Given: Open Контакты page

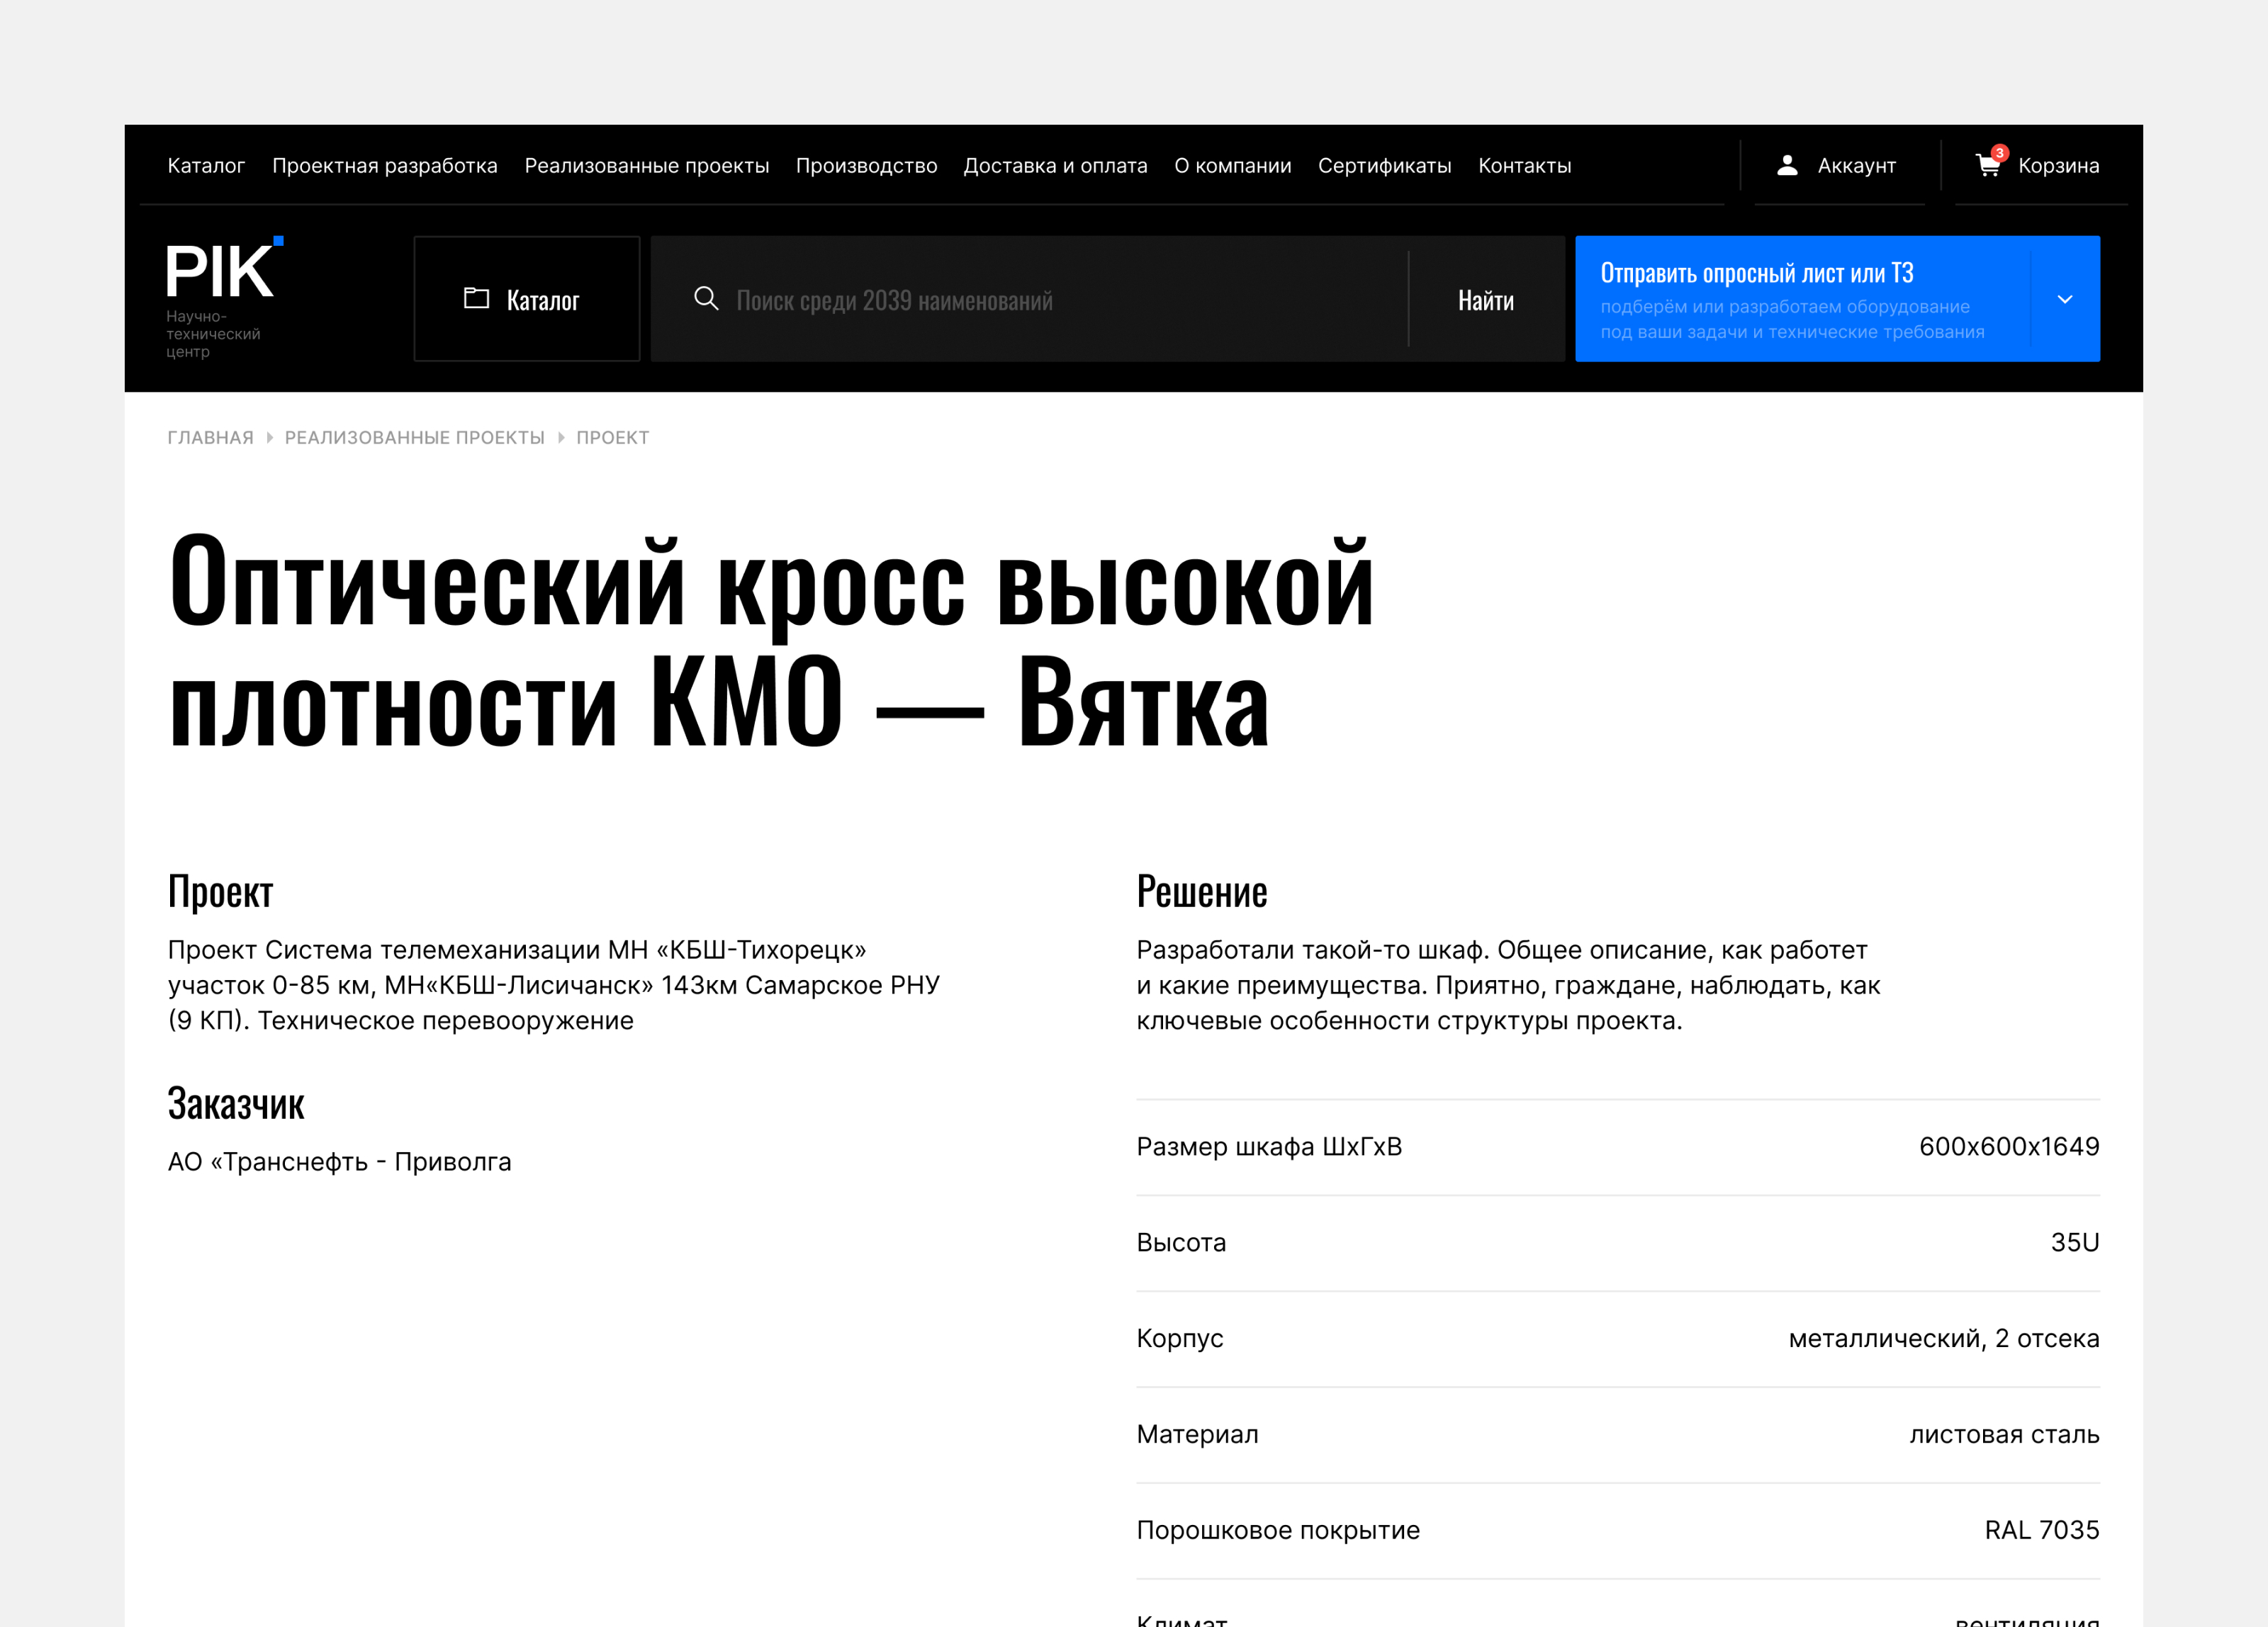Looking at the screenshot, I should coord(1524,166).
